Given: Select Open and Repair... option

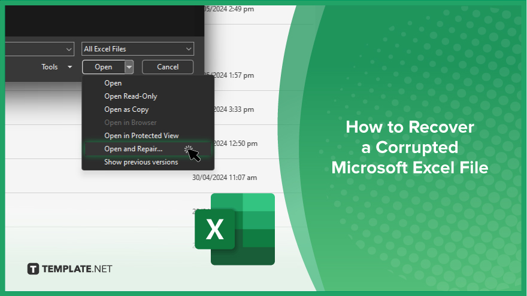Looking at the screenshot, I should [148, 149].
